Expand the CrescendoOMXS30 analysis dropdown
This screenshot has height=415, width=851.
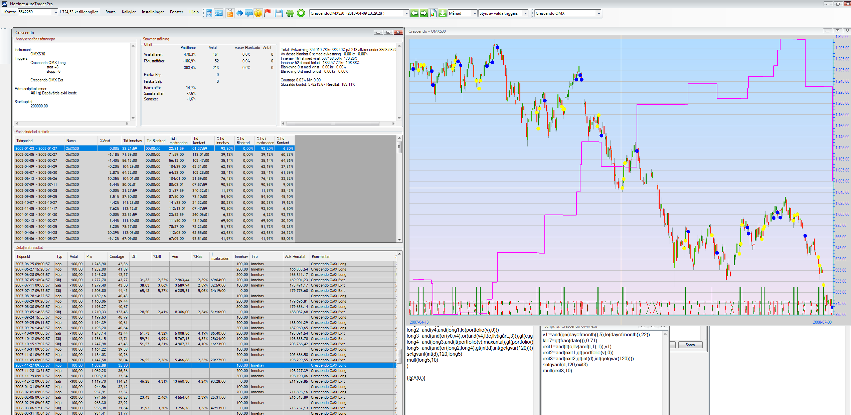406,13
